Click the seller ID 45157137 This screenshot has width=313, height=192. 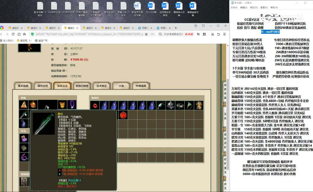[x=76, y=48]
